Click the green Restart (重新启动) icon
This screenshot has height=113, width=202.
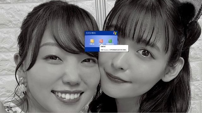click(110, 41)
